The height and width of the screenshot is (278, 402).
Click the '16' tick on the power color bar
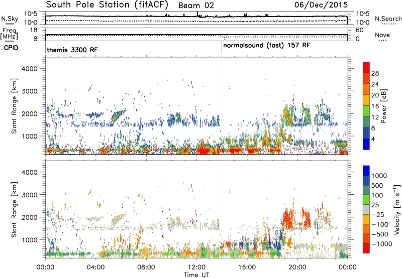[375, 106]
